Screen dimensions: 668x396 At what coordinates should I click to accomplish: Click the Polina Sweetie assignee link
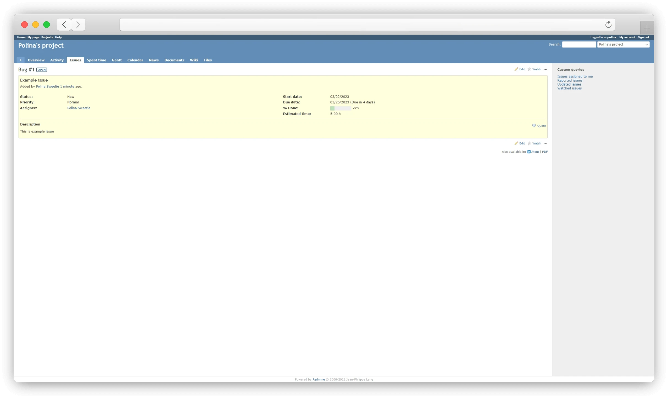coord(79,108)
